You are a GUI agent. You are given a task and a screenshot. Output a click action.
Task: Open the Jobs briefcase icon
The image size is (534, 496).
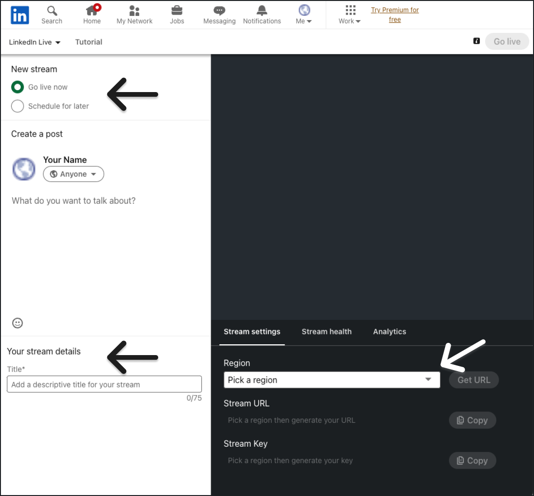click(x=177, y=15)
